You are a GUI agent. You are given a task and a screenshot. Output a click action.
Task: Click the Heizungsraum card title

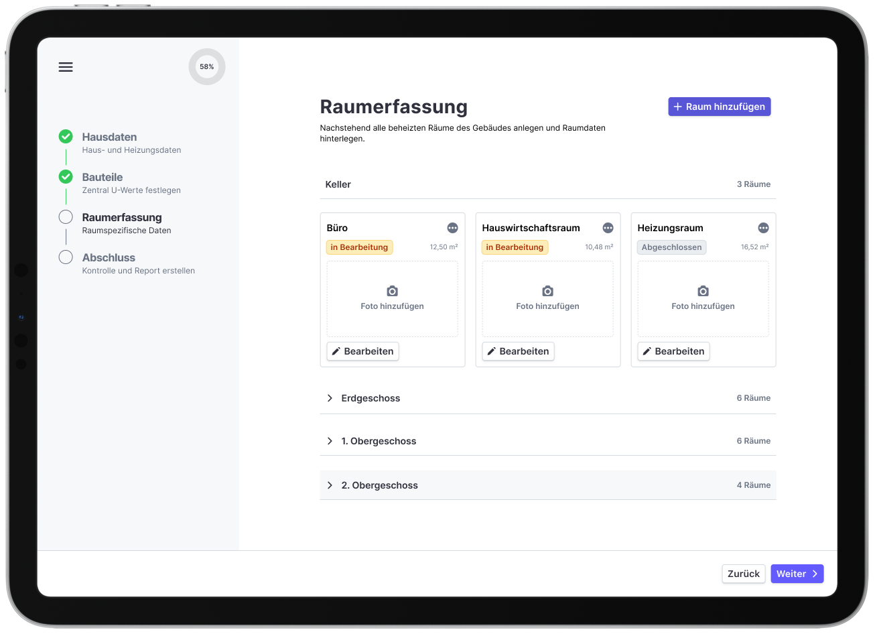[671, 228]
